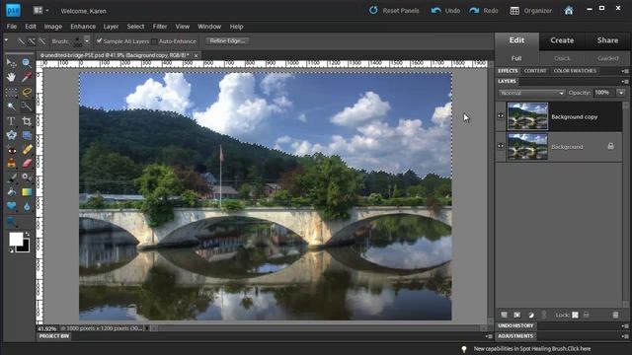
Task: Switch to the Share tab
Action: pyautogui.click(x=607, y=40)
